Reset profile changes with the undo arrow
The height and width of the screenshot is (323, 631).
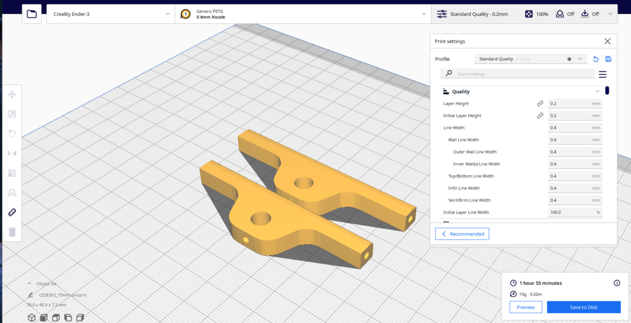[x=595, y=59]
